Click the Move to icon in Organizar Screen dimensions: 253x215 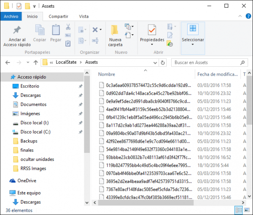tap(82, 30)
